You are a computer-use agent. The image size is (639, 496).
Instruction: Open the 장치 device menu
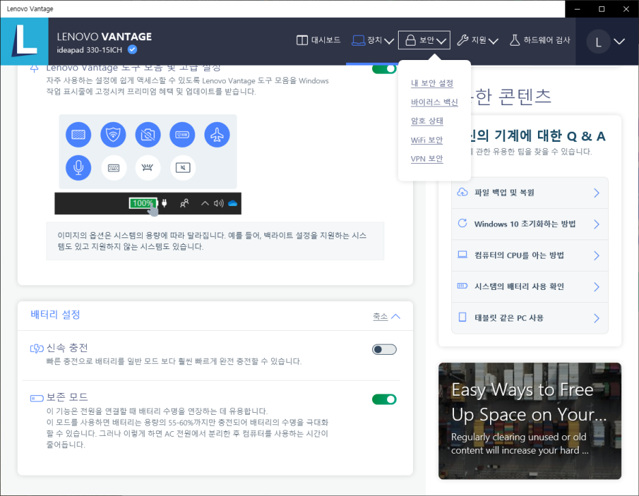(373, 40)
